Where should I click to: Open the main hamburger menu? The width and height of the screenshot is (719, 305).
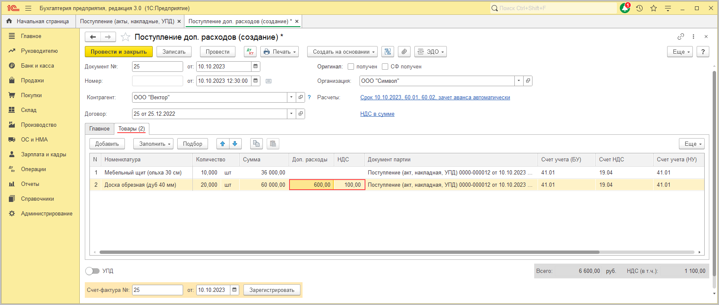click(x=28, y=8)
